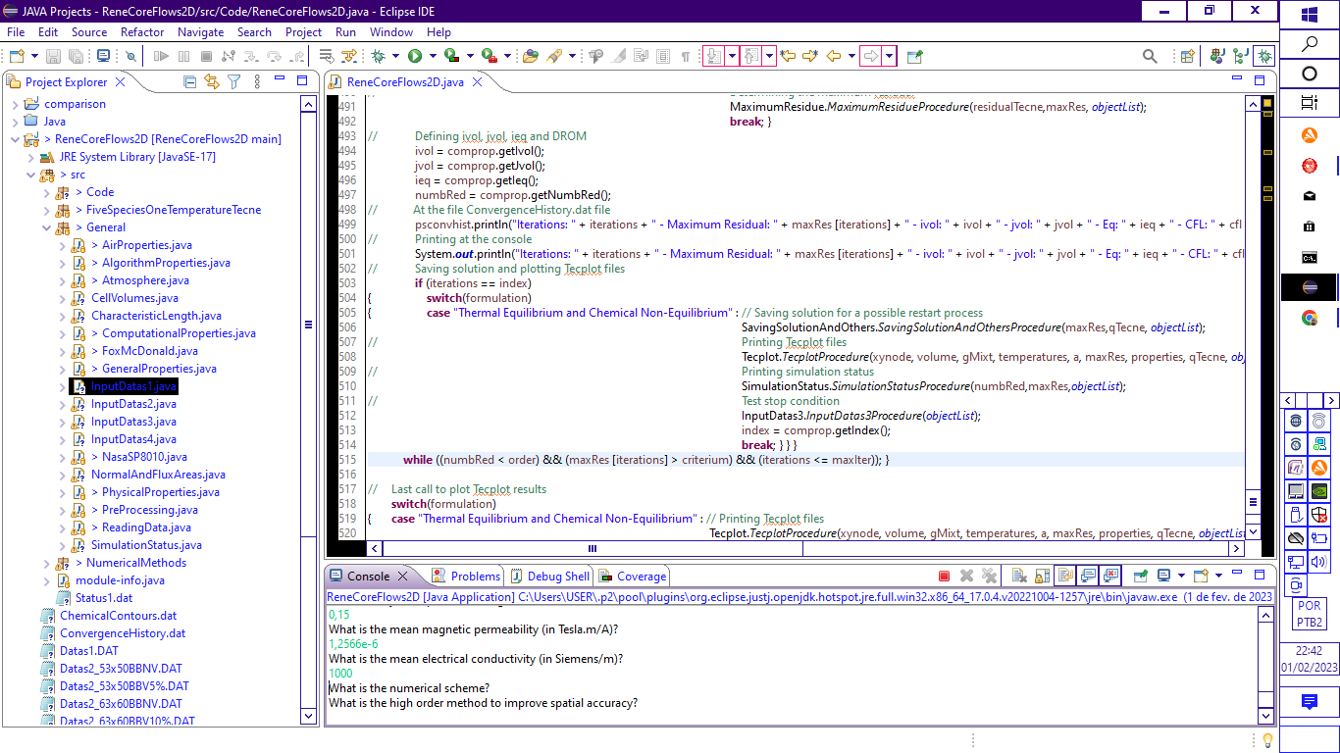Image resolution: width=1340 pixels, height=753 pixels.
Task: Click the Run External Tools icon
Action: click(x=489, y=56)
